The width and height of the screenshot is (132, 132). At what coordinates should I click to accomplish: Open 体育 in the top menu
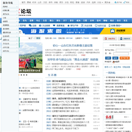point(56,2)
